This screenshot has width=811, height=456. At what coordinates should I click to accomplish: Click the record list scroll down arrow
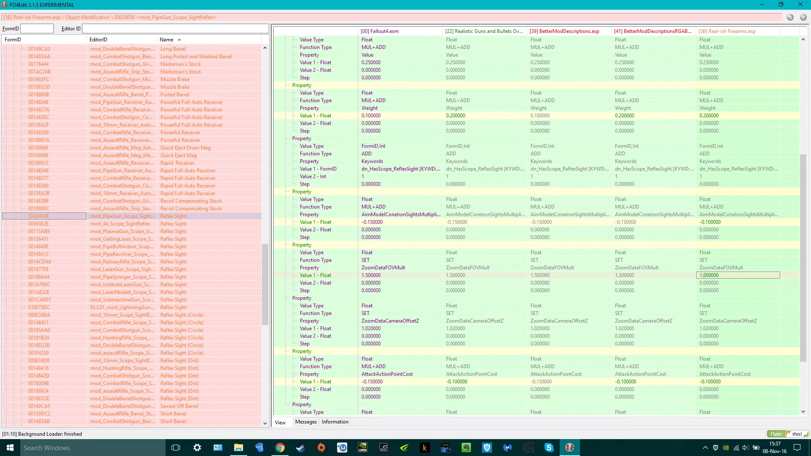click(265, 423)
